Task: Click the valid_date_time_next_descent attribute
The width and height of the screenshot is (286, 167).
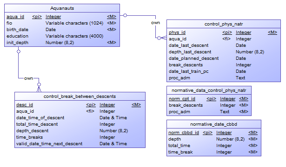Action: tap(49, 144)
